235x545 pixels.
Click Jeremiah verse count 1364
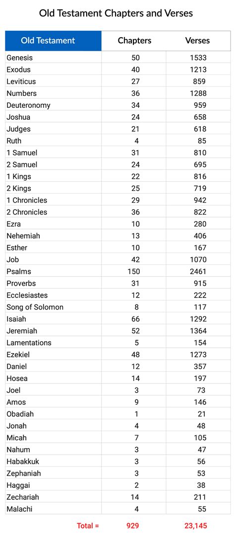pyautogui.click(x=198, y=331)
